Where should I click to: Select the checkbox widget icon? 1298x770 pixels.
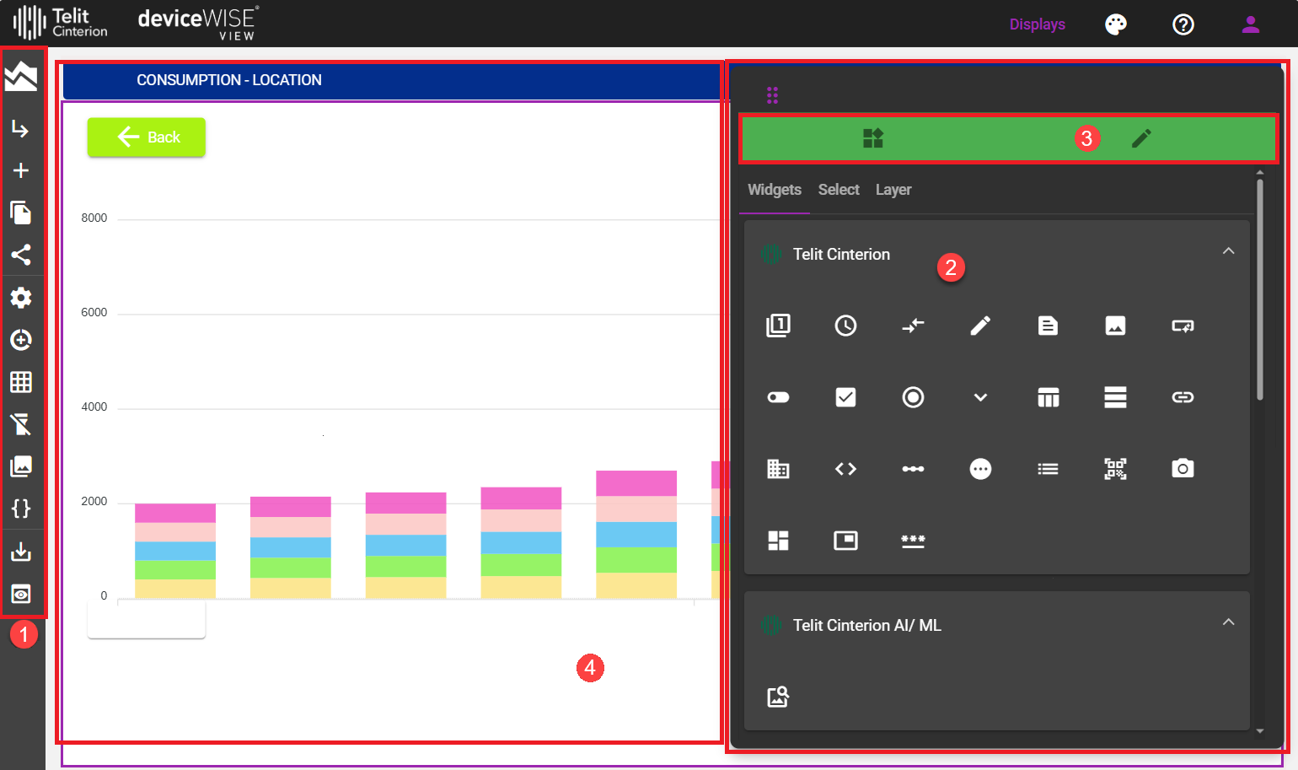845,397
